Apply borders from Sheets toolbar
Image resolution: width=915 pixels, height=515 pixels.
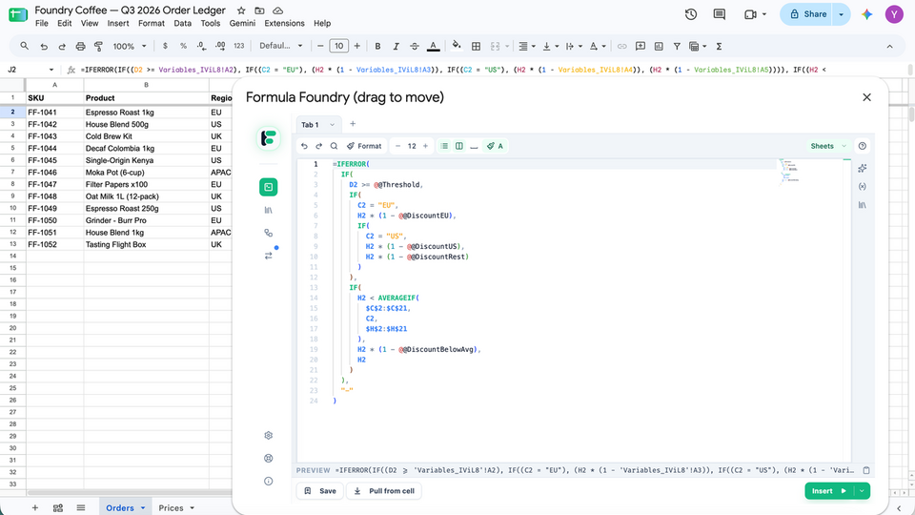[477, 46]
